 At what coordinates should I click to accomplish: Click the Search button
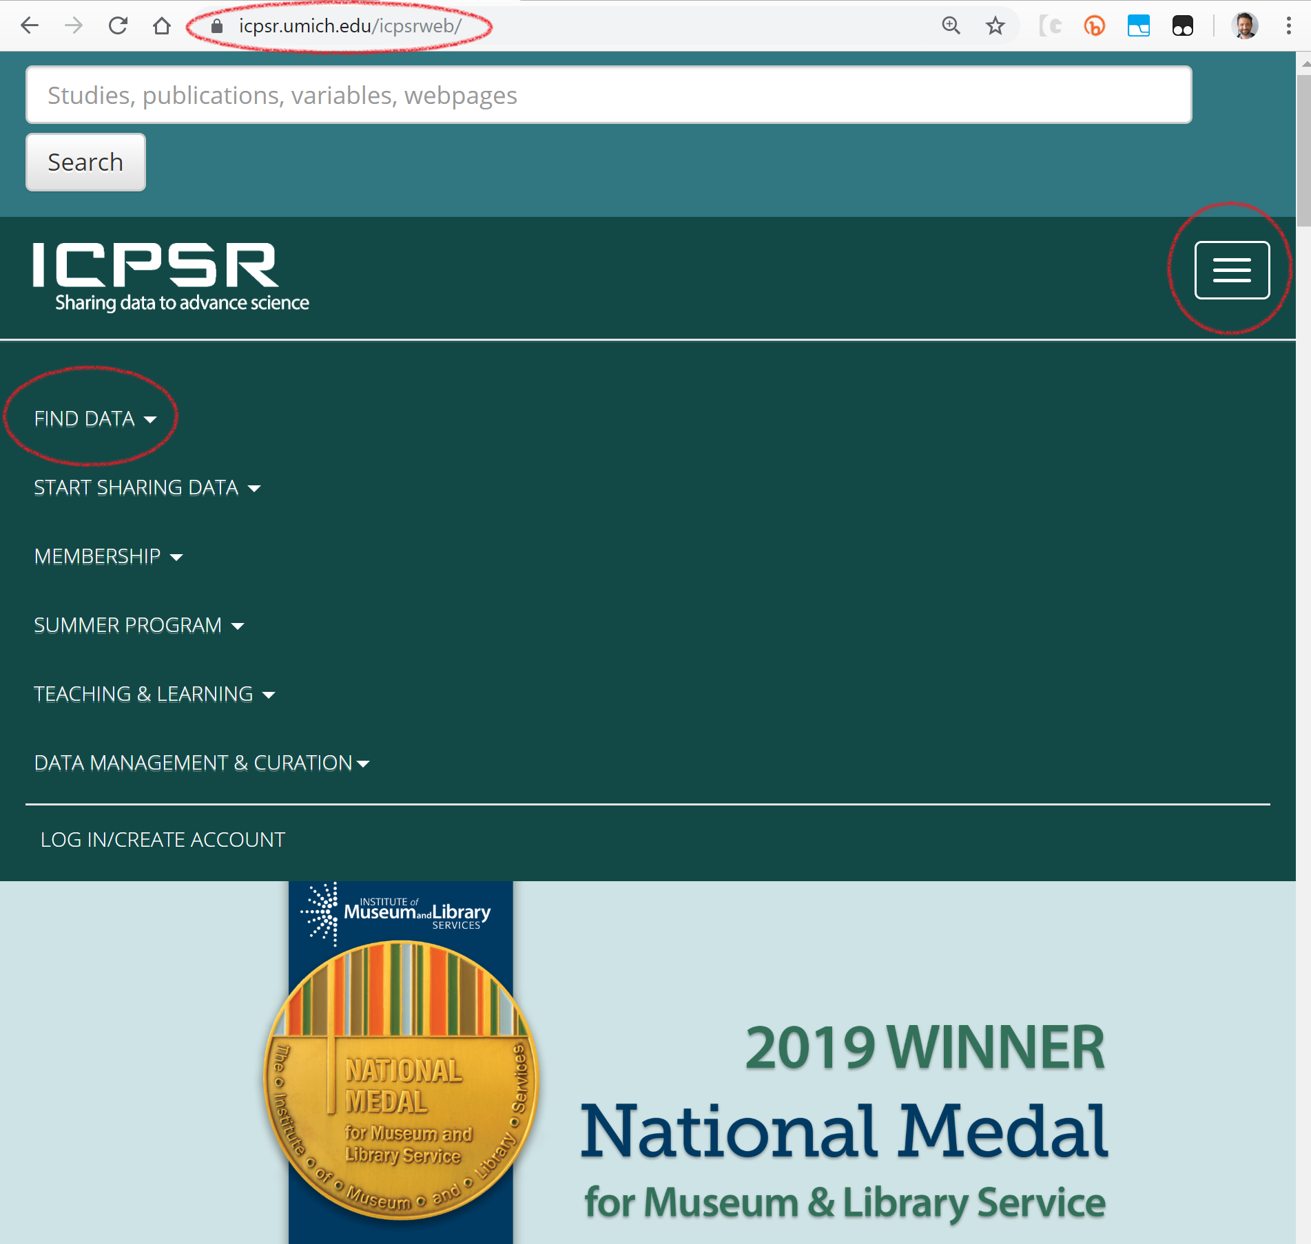(x=85, y=162)
